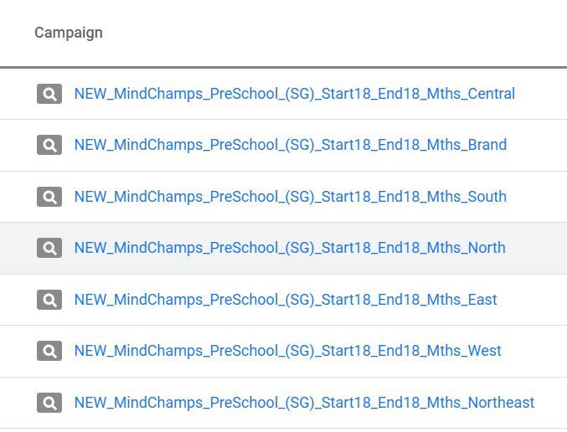Click search icon beside the Brand campaign
Screen dimensions: 567x432
coord(49,145)
